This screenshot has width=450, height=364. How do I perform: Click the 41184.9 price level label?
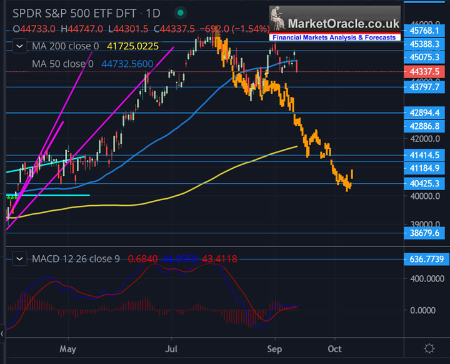point(424,168)
